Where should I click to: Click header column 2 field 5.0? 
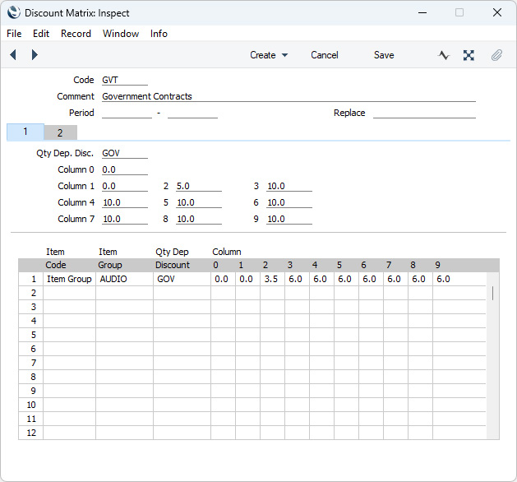point(199,187)
